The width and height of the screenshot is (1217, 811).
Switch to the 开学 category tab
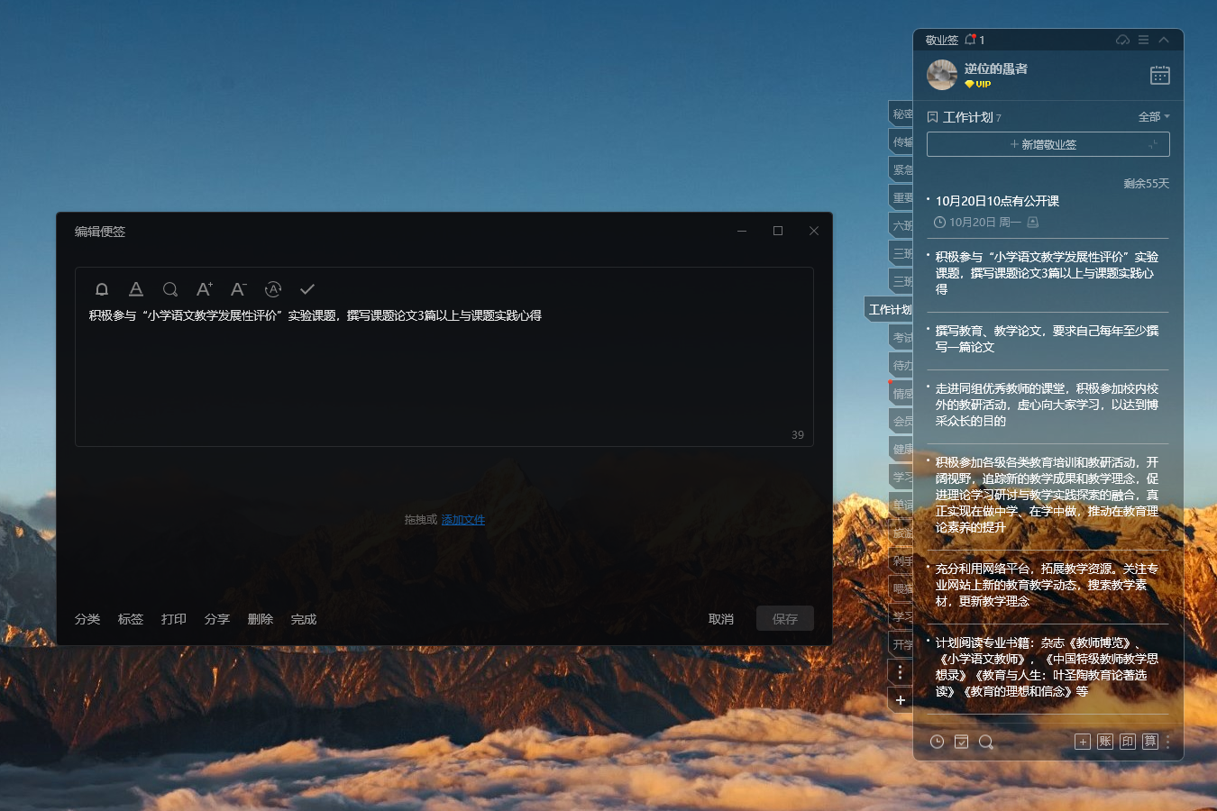(x=901, y=644)
